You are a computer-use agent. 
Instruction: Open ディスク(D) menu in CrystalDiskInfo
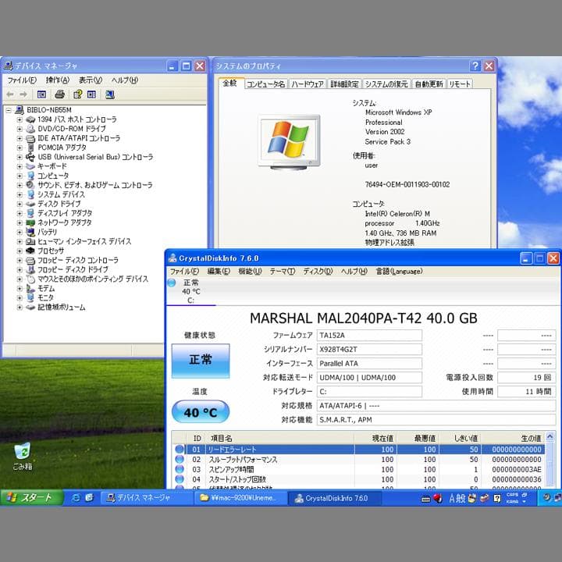pos(318,272)
